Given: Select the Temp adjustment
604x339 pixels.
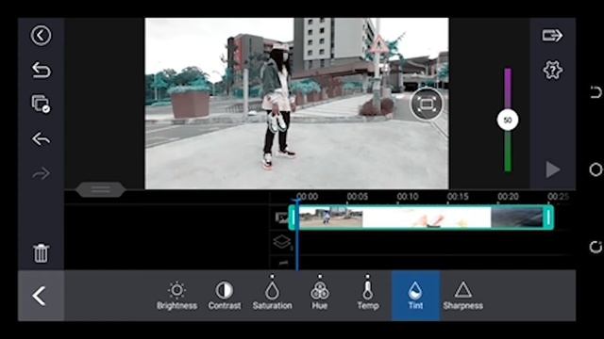Looking at the screenshot, I should point(367,296).
